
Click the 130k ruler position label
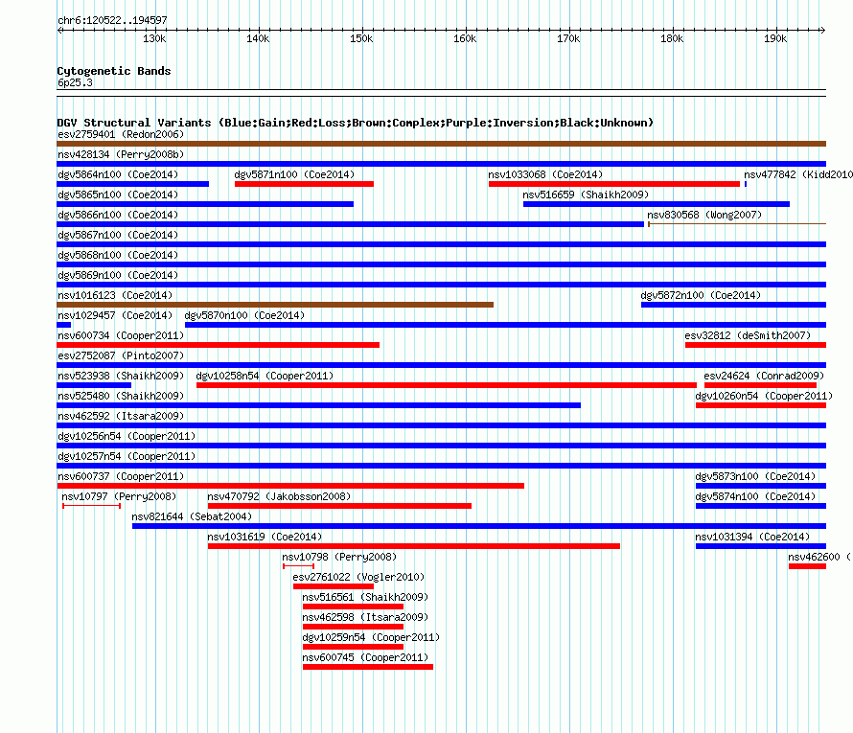coord(154,39)
